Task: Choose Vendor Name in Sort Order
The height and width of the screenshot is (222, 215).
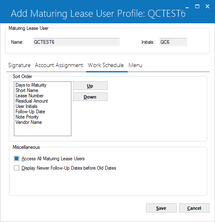Action: pyautogui.click(x=29, y=122)
